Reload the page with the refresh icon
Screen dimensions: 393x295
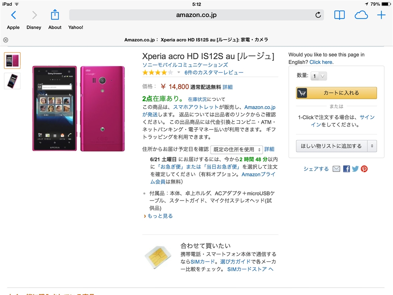click(x=318, y=15)
